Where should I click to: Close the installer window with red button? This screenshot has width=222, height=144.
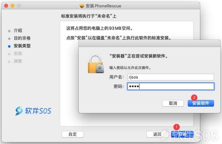[x=6, y=6]
